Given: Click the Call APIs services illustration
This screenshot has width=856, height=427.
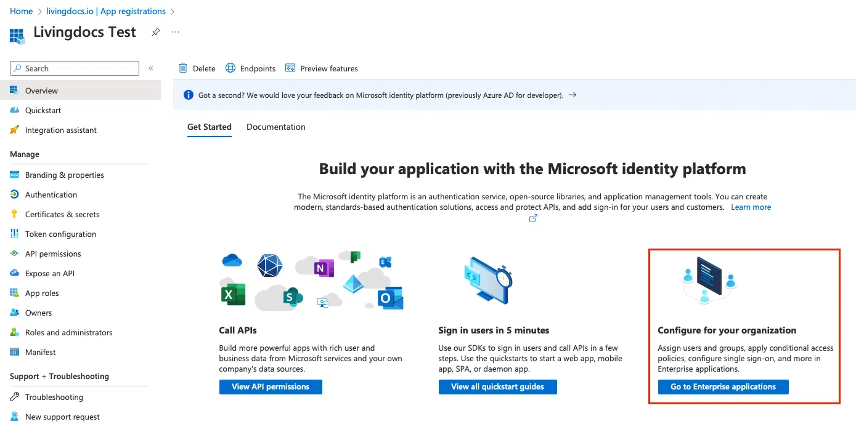Looking at the screenshot, I should click(x=312, y=281).
